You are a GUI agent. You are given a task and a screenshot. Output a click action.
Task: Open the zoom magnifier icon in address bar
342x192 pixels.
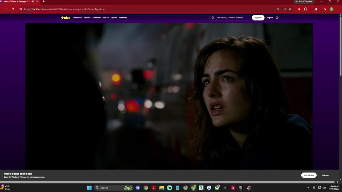pos(278,9)
